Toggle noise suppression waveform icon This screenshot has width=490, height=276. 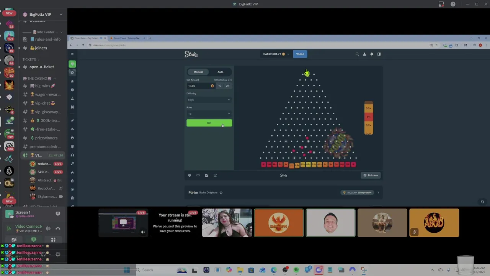[49, 228]
